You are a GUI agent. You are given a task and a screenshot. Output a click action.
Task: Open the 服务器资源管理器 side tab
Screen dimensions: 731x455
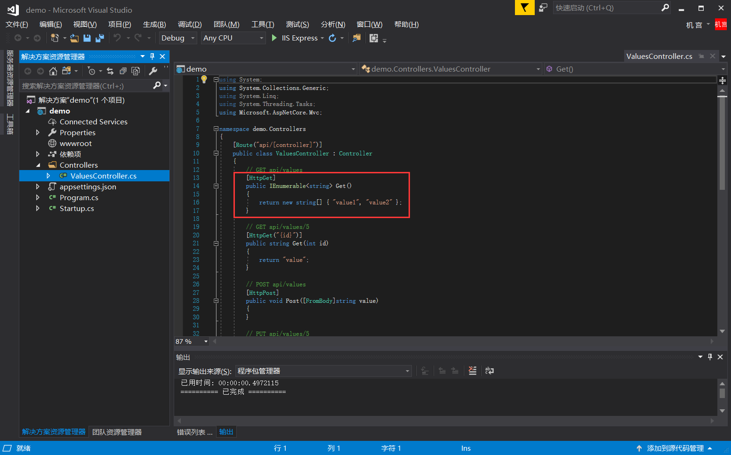[9, 78]
